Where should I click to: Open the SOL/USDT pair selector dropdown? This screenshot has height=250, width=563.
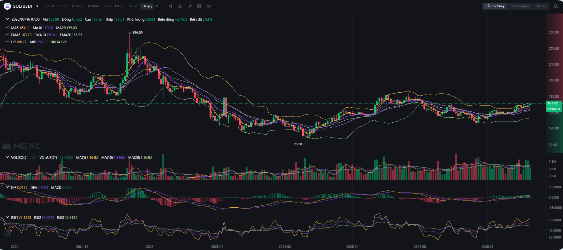tap(37, 6)
